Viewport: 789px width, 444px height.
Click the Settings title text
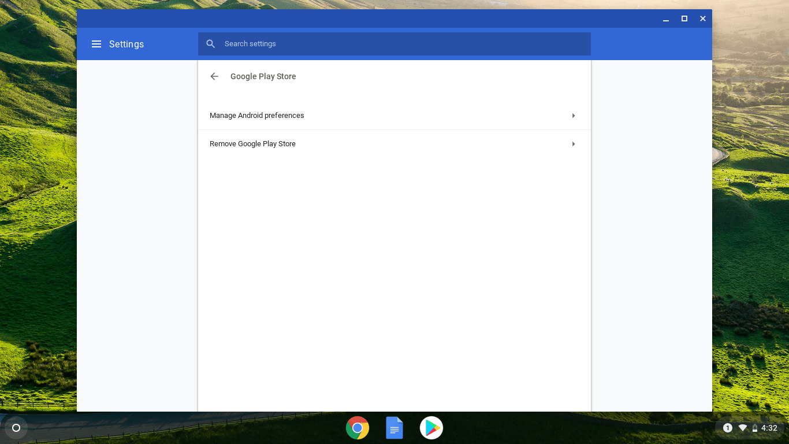(126, 44)
